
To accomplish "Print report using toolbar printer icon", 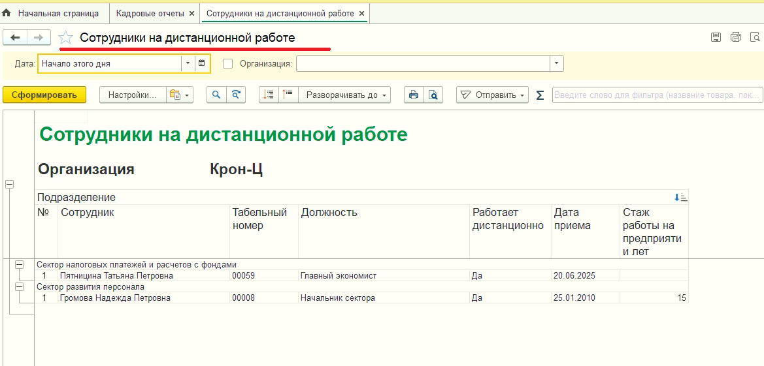I will (x=414, y=95).
